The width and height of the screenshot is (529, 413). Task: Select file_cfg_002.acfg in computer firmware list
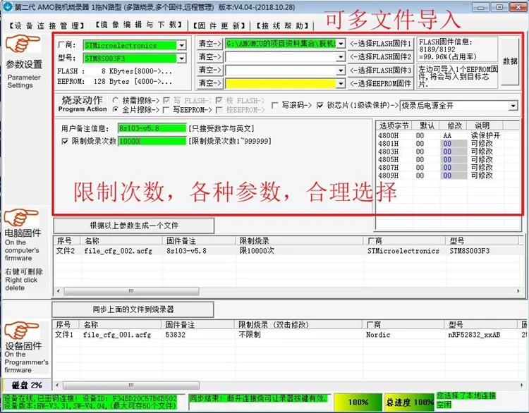[118, 251]
